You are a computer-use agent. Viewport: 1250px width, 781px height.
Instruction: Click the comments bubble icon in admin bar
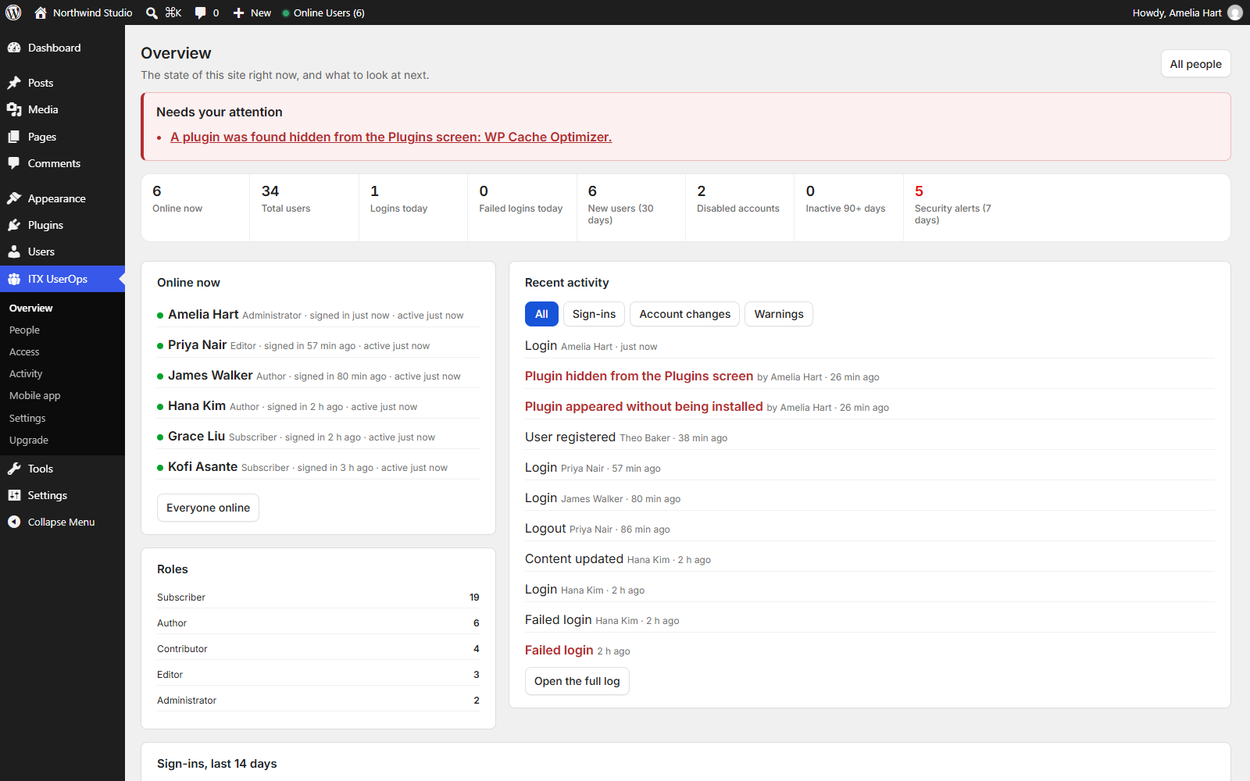[201, 12]
